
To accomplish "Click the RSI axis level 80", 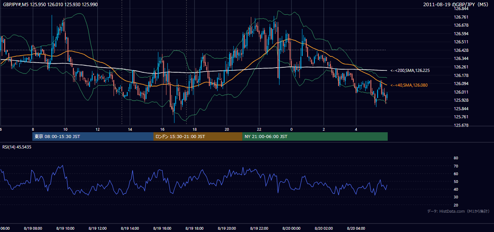I will pos(456,158).
